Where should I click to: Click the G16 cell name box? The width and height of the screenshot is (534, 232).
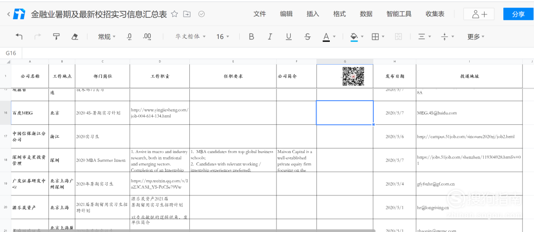click(11, 53)
